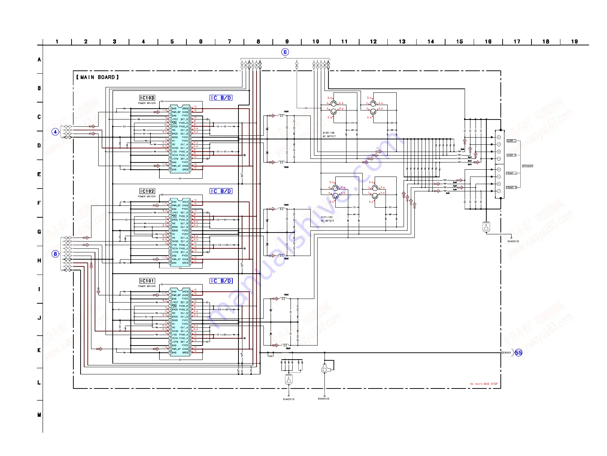
Task: Click column number 6 in the top ruler
Action: 201,42
